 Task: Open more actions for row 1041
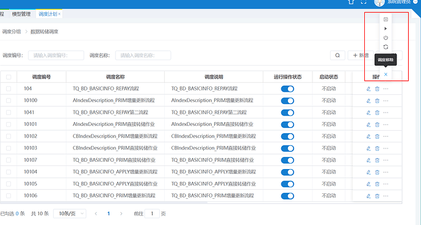[386, 112]
